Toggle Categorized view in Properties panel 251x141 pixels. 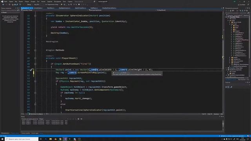tap(226, 87)
